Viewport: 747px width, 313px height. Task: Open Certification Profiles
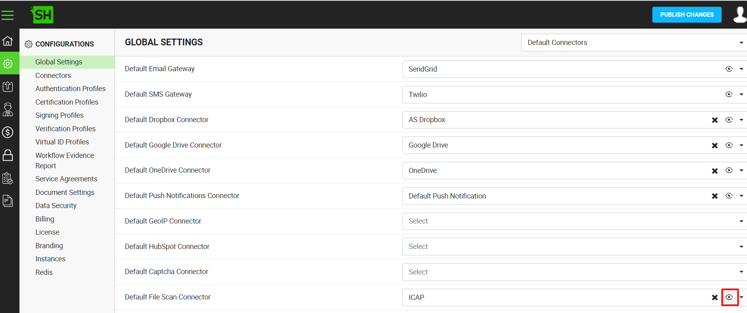(x=67, y=102)
